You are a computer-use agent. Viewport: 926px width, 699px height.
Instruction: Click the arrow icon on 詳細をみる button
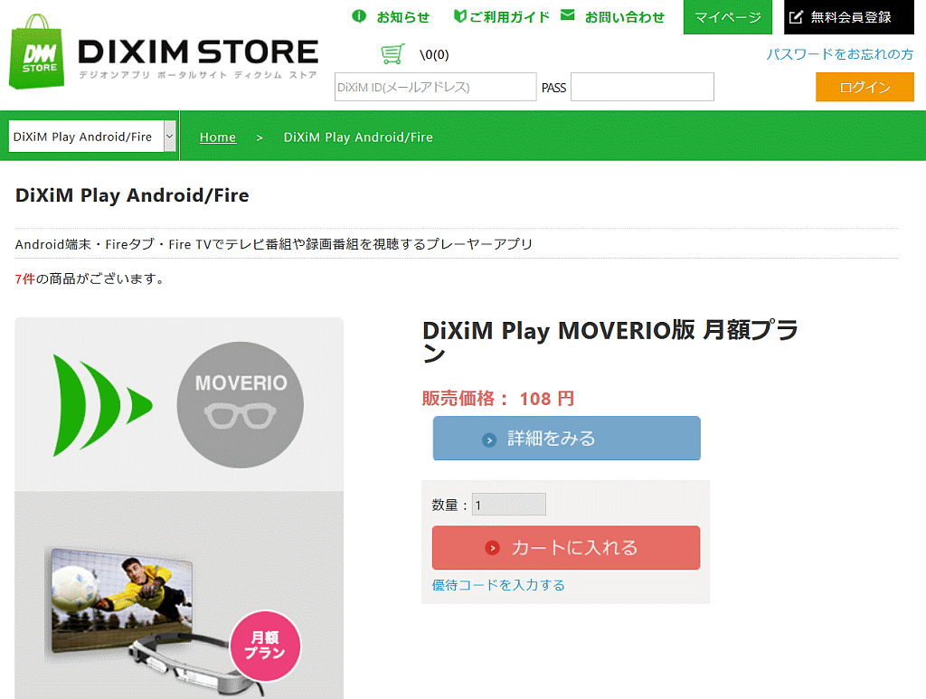click(x=489, y=439)
